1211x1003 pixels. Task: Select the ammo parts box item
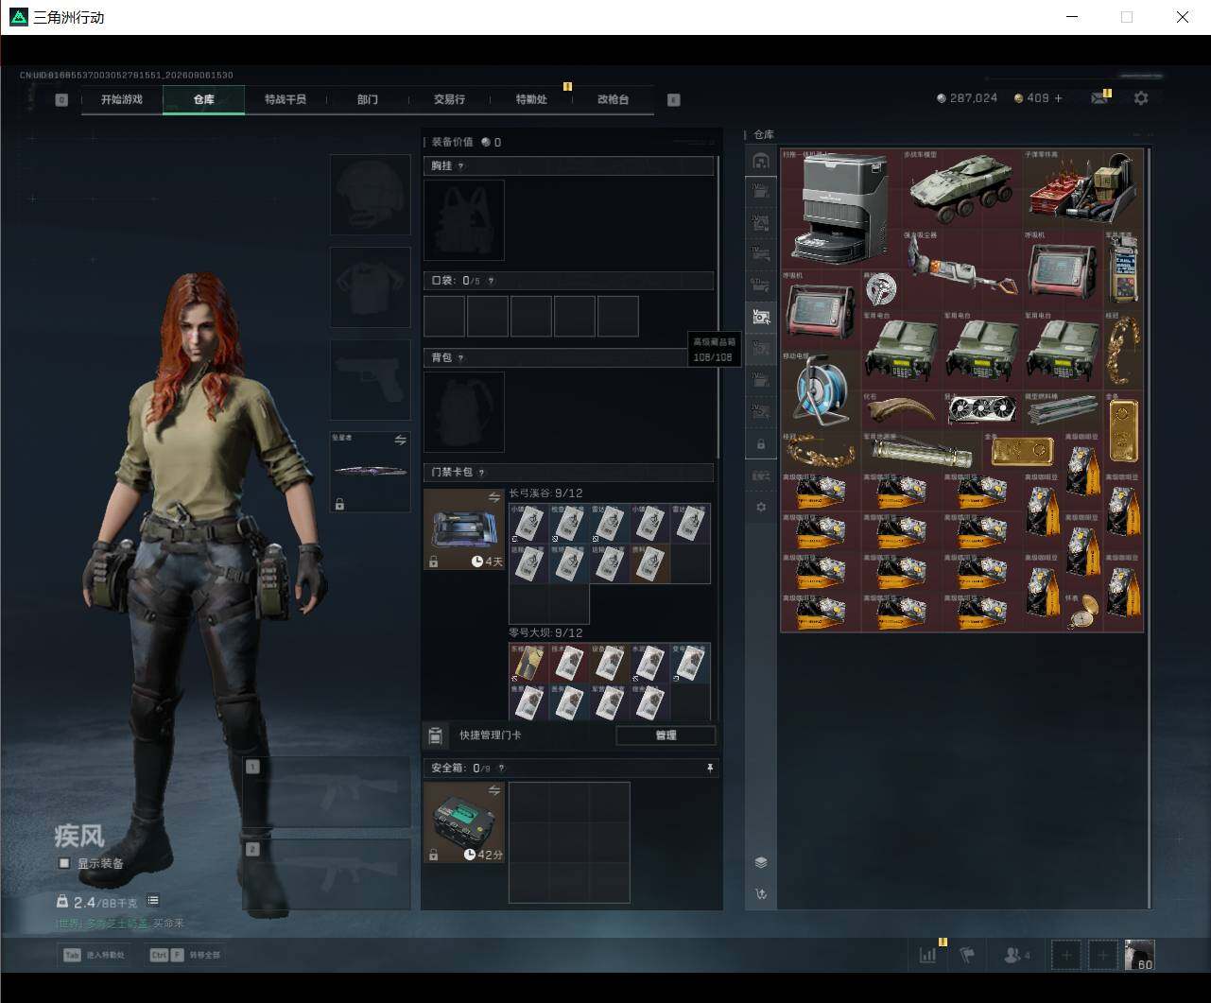1082,189
